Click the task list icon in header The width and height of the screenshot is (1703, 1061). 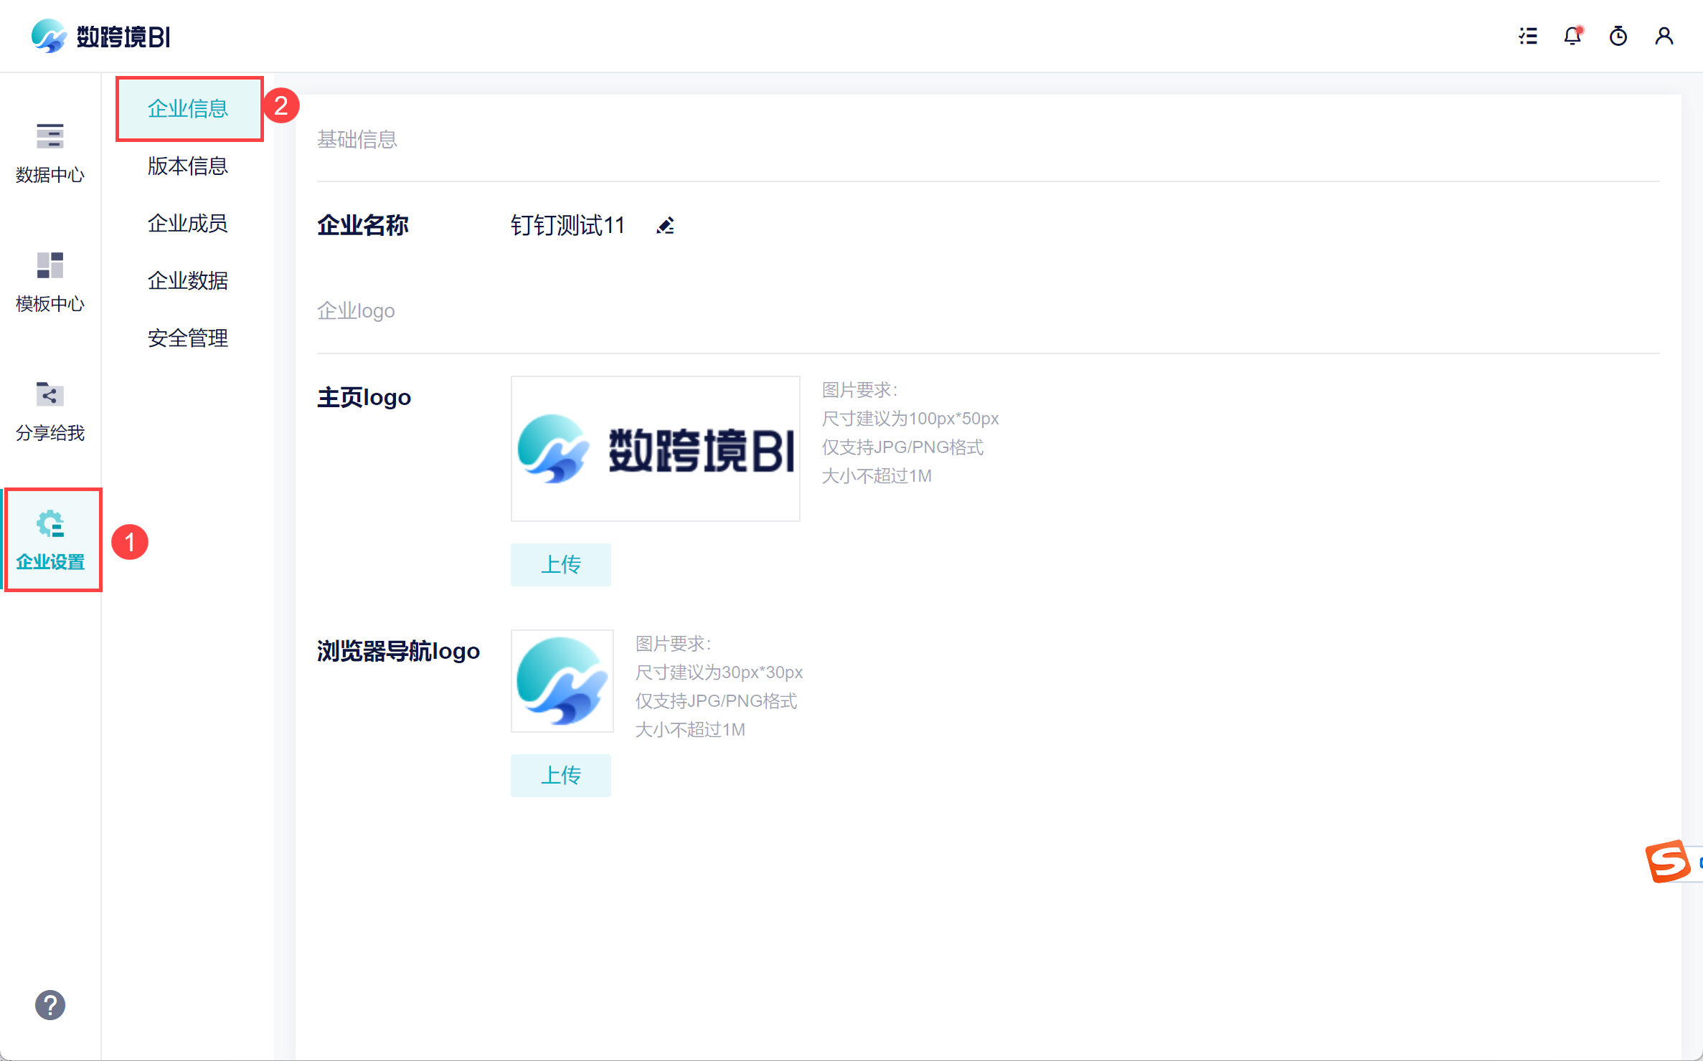(1528, 36)
